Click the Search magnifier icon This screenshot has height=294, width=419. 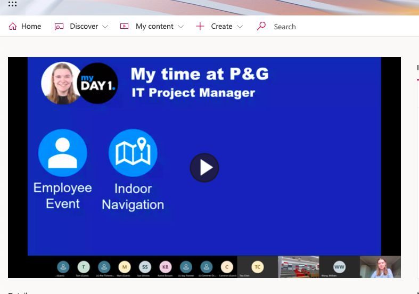(261, 26)
